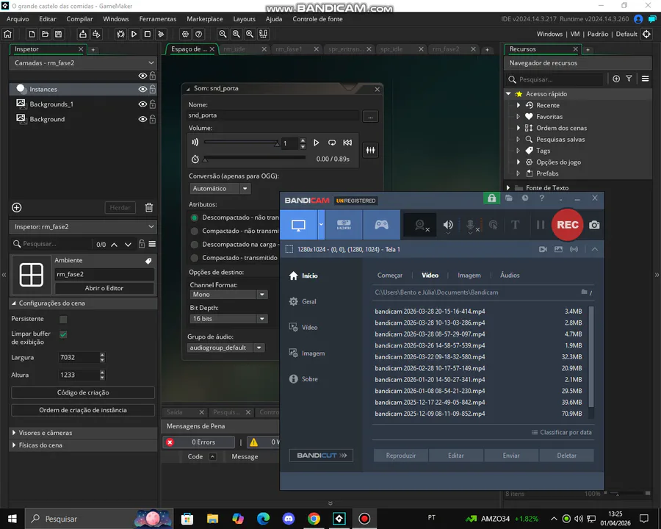This screenshot has height=529, width=661.
Task: Hide the Background layer eye icon
Action: coord(142,119)
